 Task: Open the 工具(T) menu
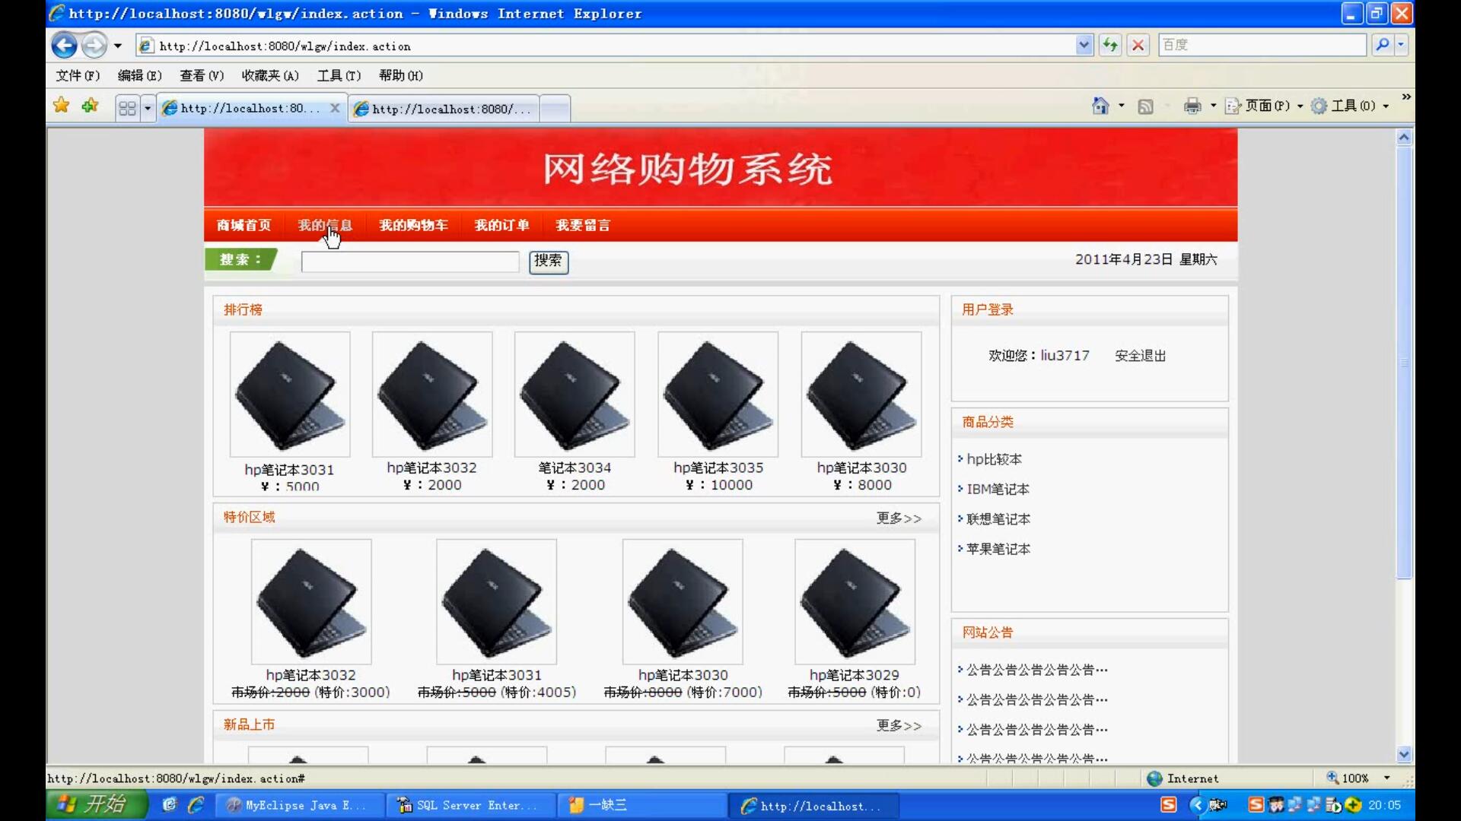tap(339, 75)
